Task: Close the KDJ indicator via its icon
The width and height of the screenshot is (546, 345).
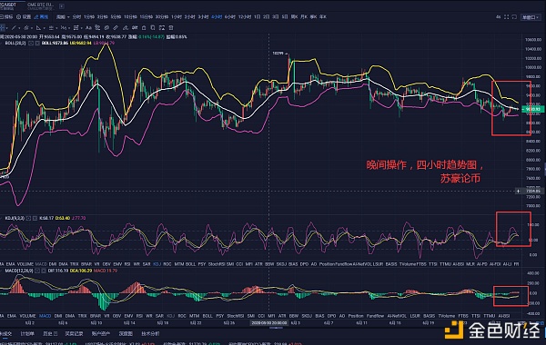Action: click(35, 218)
